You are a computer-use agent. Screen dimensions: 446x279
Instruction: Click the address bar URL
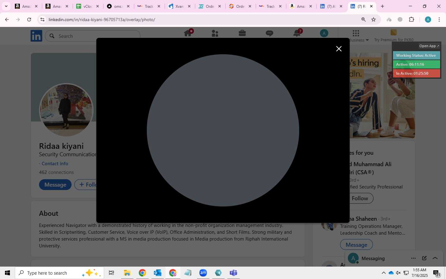click(x=102, y=20)
